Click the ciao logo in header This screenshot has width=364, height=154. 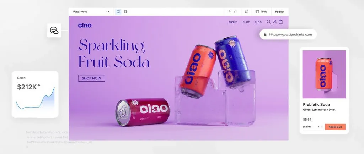(x=85, y=26)
